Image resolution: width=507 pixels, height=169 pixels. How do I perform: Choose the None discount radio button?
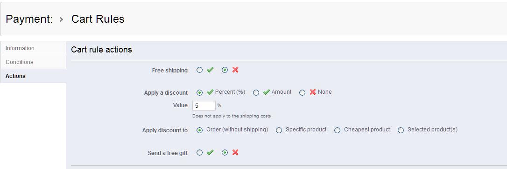point(303,92)
